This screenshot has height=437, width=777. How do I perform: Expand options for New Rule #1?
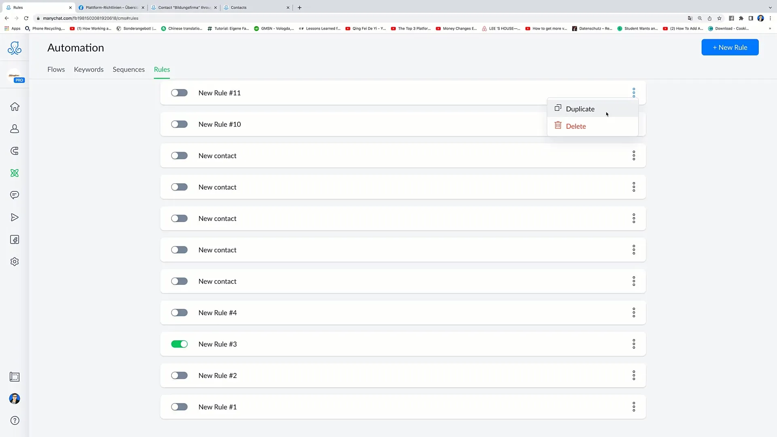[633, 407]
